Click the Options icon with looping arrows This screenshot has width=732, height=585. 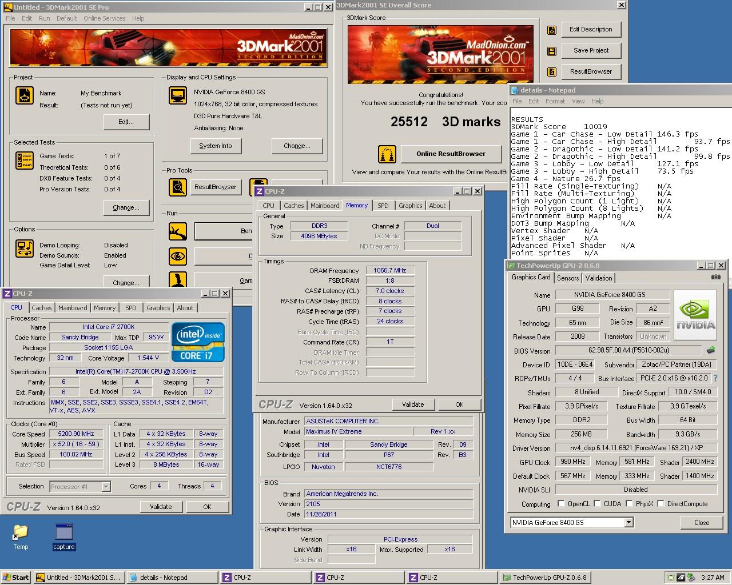[25, 248]
